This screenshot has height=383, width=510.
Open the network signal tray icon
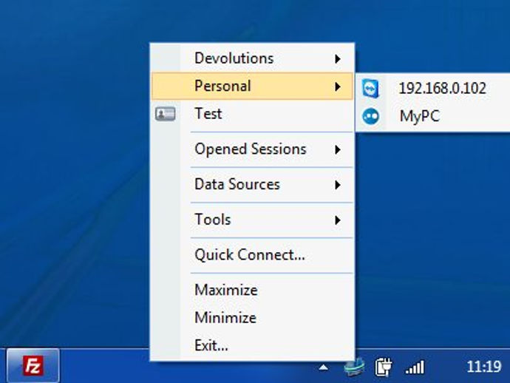click(415, 367)
